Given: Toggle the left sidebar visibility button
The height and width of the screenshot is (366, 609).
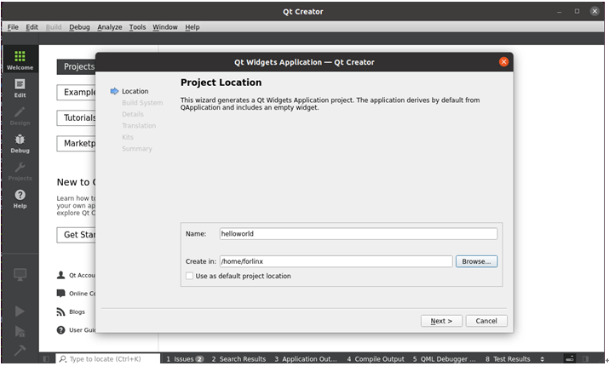Looking at the screenshot, I should pos(46,359).
